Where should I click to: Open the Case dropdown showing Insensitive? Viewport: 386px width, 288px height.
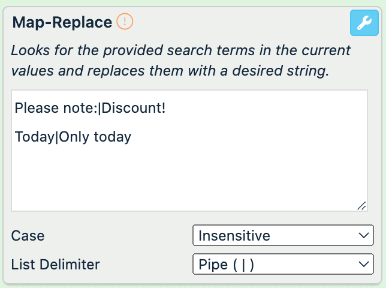283,236
